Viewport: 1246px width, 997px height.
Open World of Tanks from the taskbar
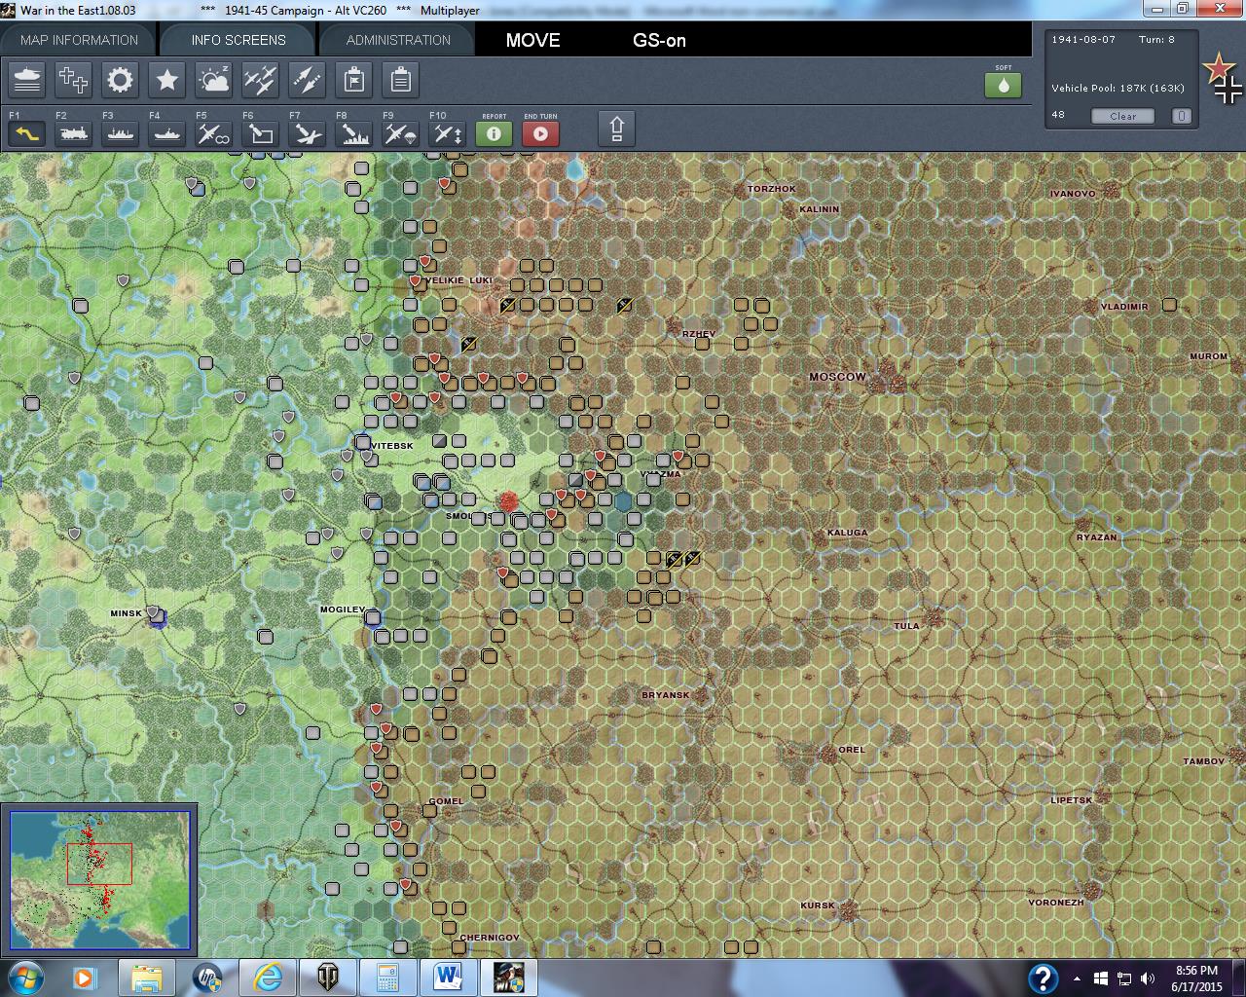coord(328,978)
